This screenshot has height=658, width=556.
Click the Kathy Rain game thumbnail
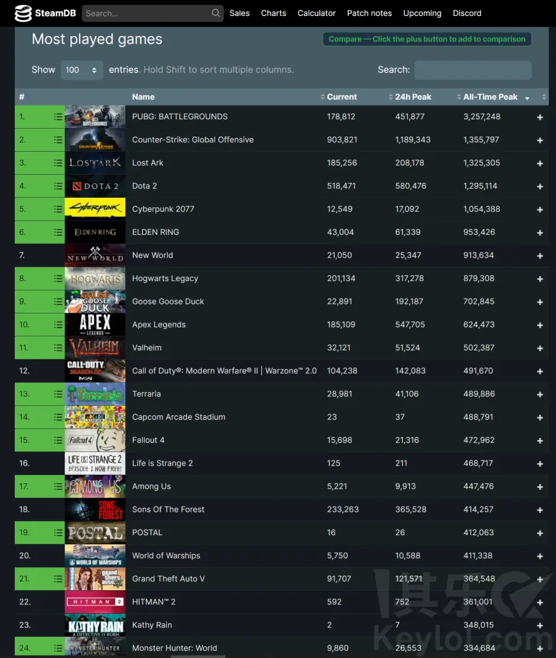[95, 625]
